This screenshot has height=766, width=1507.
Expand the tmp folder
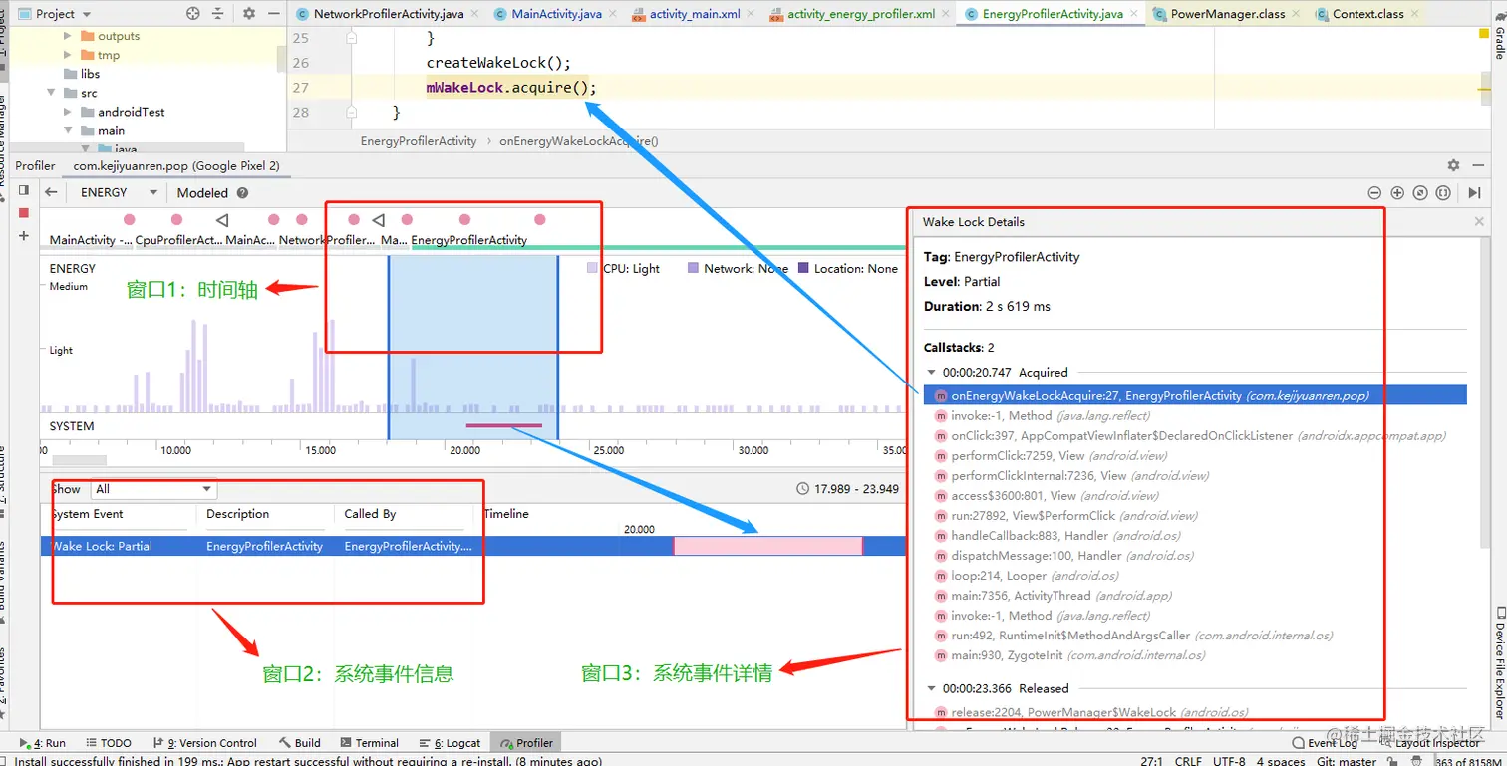(68, 55)
